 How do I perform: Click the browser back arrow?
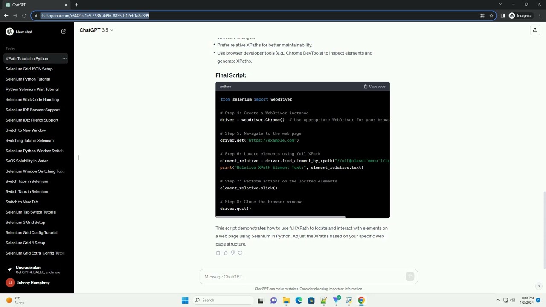[6, 16]
